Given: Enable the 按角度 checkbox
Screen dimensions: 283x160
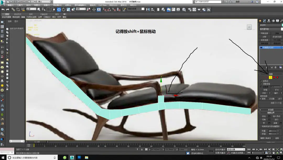Looking at the screenshot, I should (261, 87).
